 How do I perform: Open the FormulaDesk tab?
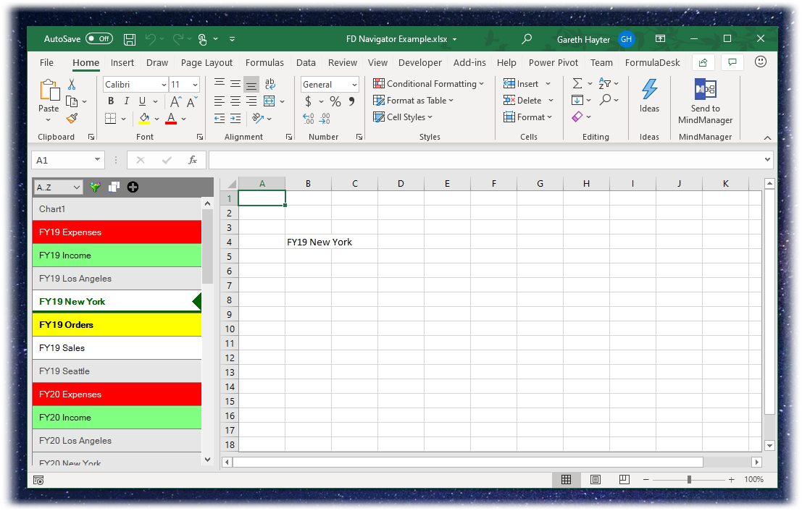coord(653,62)
